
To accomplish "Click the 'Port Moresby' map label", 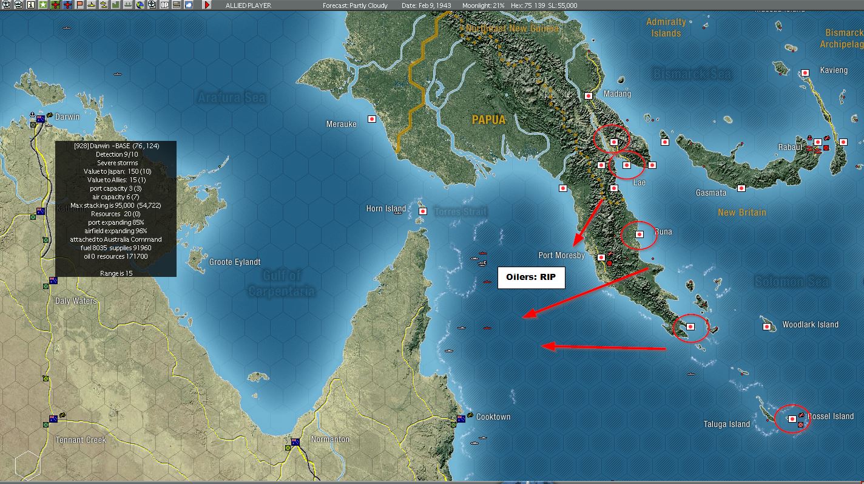I will pyautogui.click(x=562, y=255).
